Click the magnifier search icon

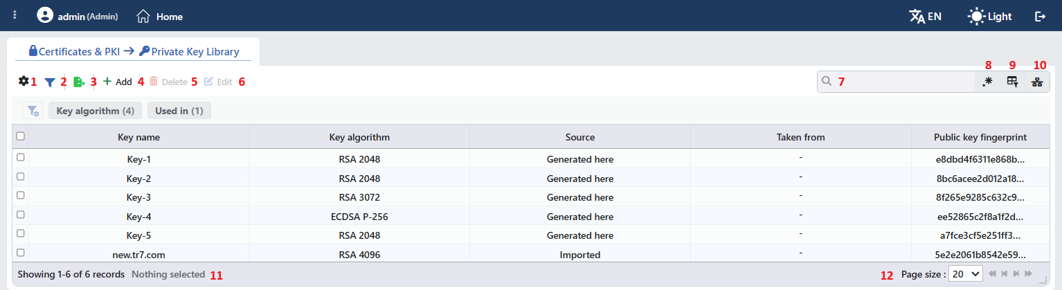[826, 81]
